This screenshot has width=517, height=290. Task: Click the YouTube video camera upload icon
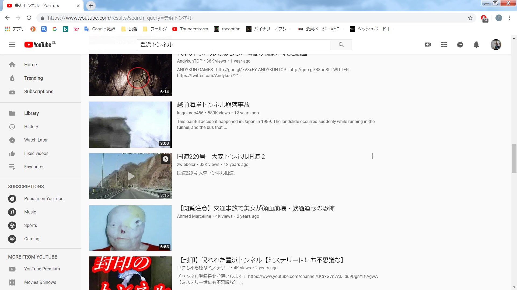[x=428, y=44]
